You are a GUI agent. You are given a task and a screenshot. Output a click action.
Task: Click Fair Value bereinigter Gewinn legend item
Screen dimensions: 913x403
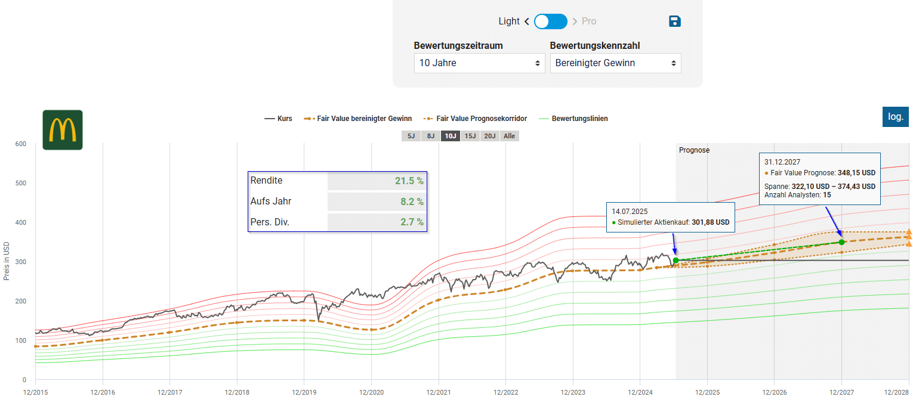pos(358,119)
